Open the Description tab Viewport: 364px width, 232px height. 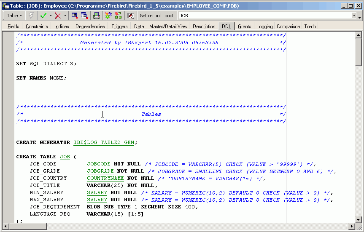[204, 27]
